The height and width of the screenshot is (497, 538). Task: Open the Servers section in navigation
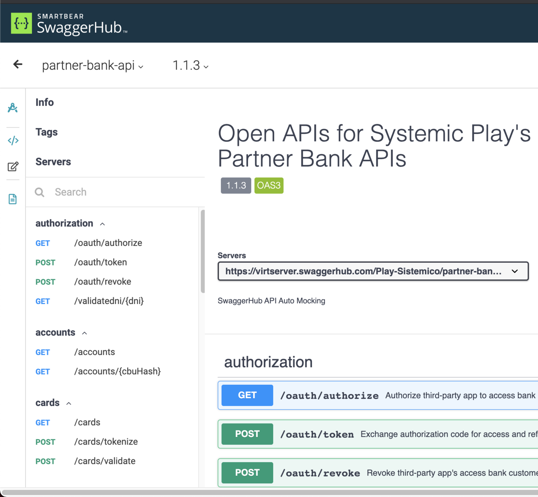pyautogui.click(x=53, y=162)
